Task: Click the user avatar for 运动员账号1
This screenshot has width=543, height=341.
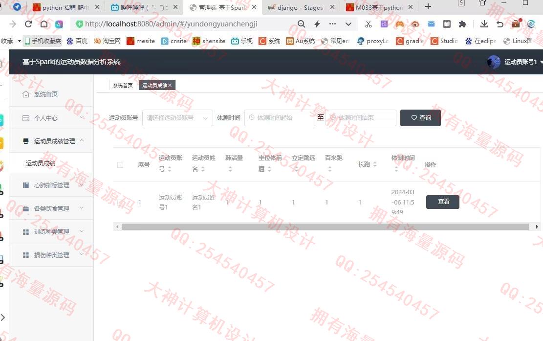Action: 494,62
